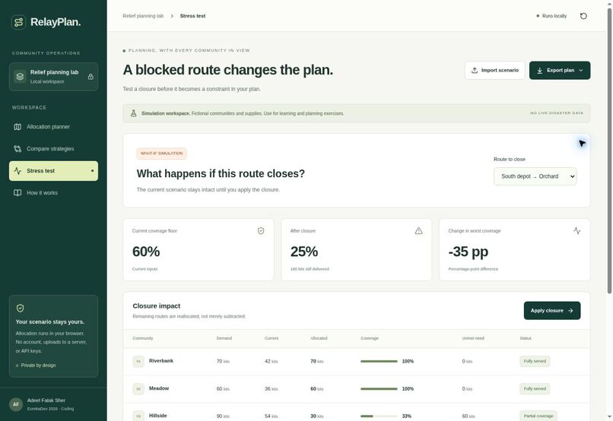Click NO LIVE DISASTER DATA label
This screenshot has width=613, height=421.
click(557, 113)
